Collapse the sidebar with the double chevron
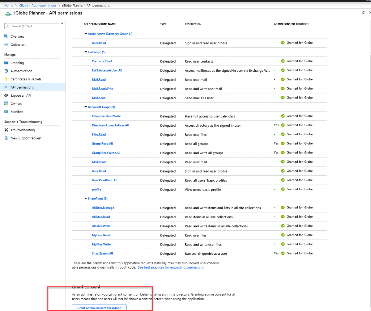The width and height of the screenshot is (371, 311). [62, 23]
